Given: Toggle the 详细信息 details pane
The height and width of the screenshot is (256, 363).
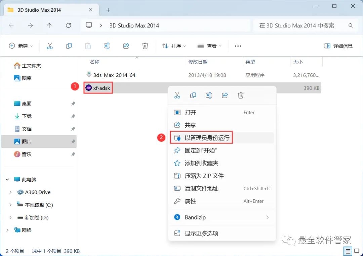Looking at the screenshot, I should tap(338, 46).
